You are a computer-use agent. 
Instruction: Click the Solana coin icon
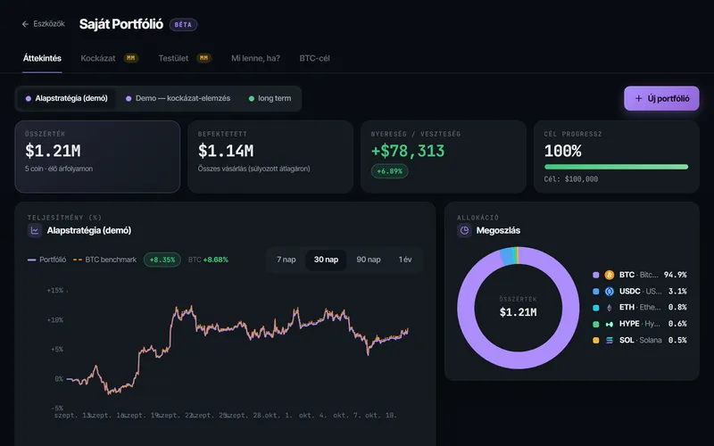pyautogui.click(x=610, y=340)
